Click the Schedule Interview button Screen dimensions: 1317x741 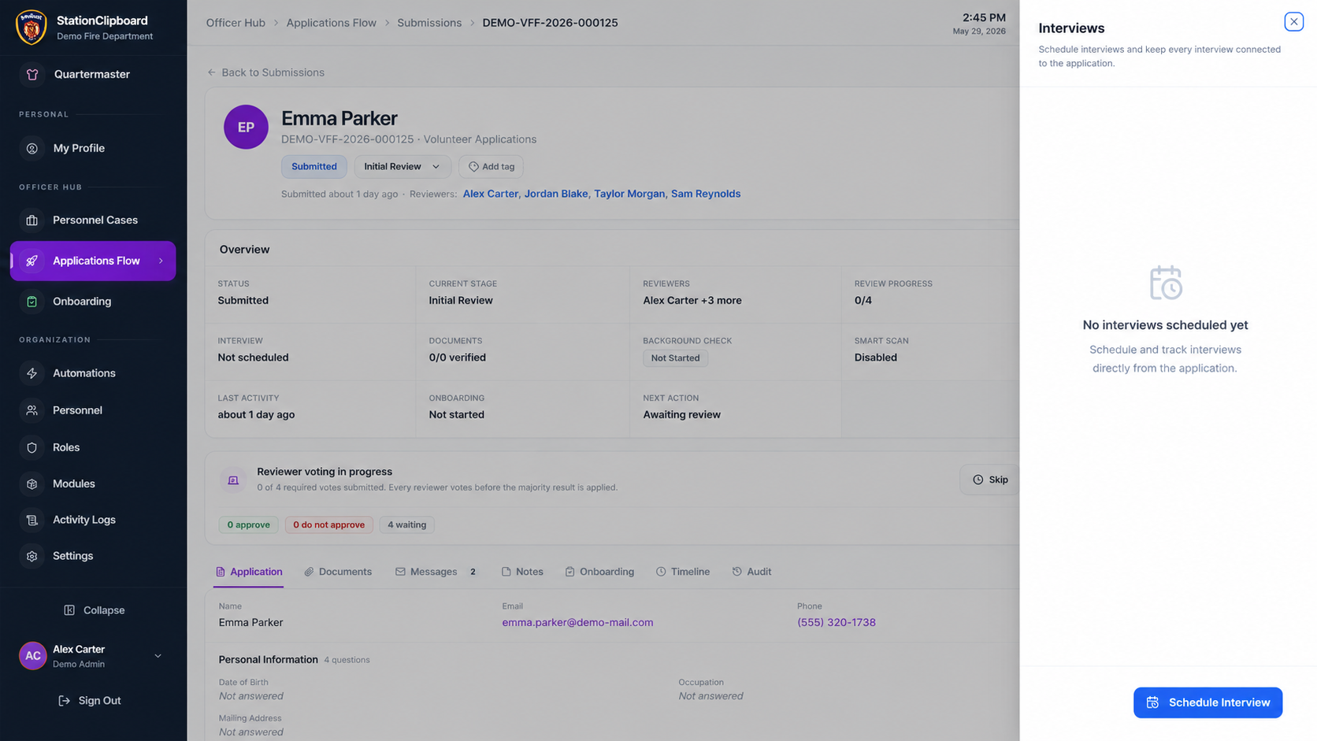click(1208, 702)
